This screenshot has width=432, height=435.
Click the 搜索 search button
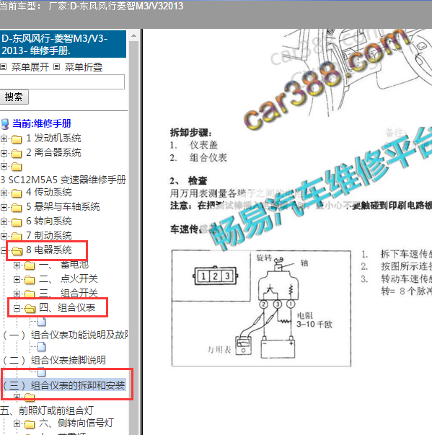[14, 97]
